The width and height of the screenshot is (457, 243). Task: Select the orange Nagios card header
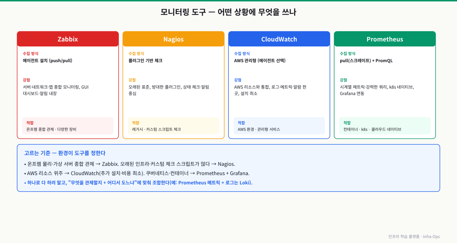174,39
